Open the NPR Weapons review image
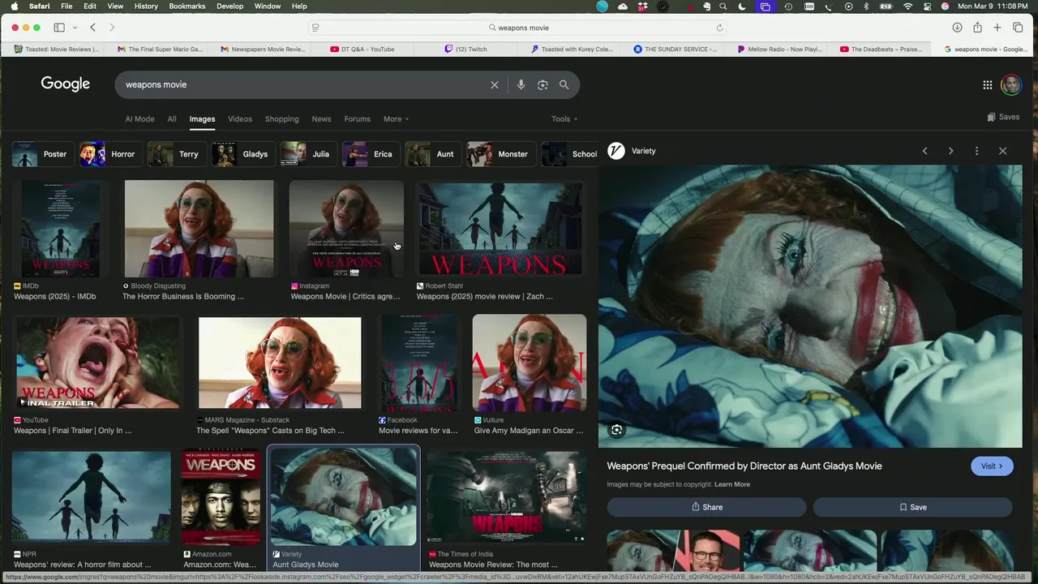Screen dimensions: 1038x584 click(x=92, y=496)
